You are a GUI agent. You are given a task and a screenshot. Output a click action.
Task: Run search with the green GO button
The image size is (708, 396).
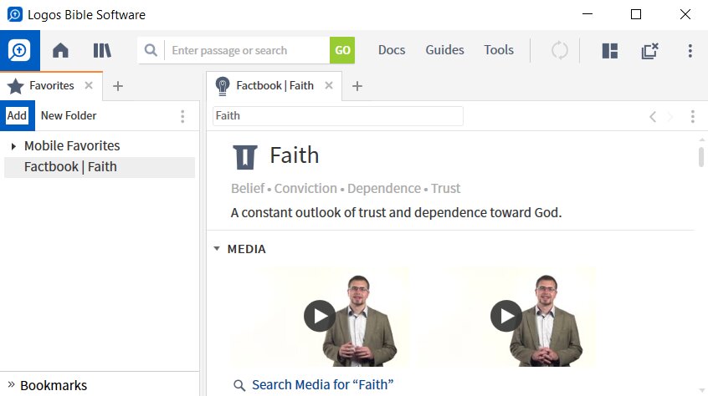point(342,50)
